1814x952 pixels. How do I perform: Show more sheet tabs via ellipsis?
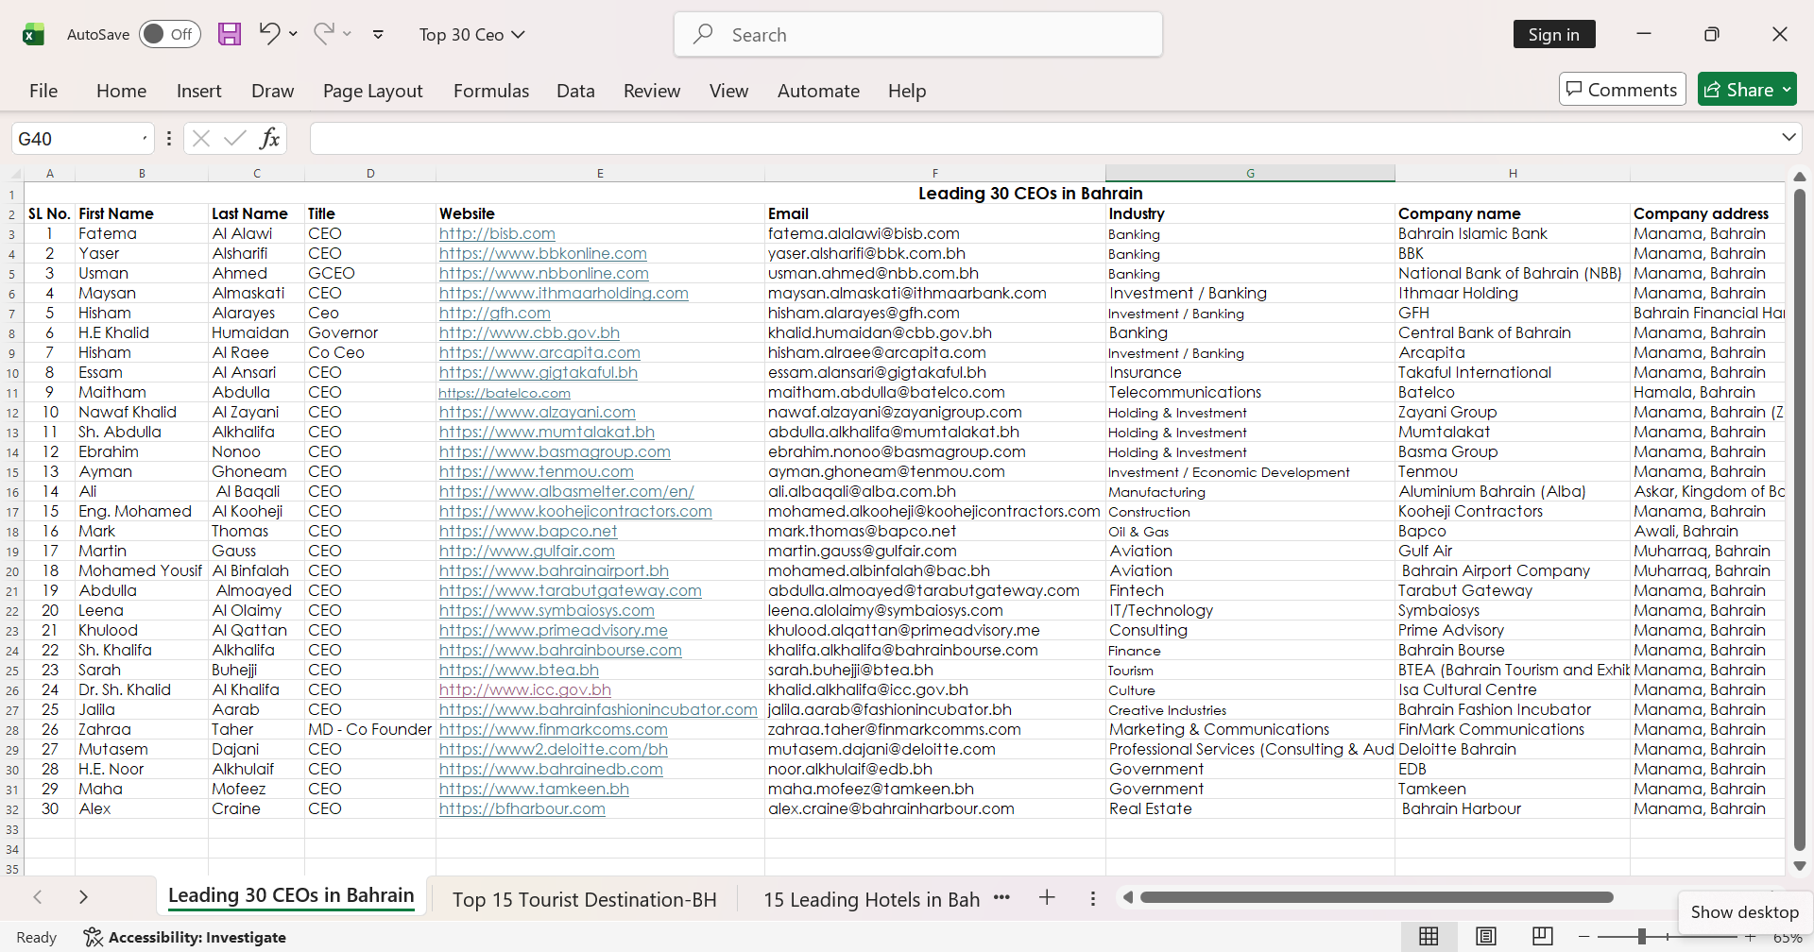pos(1001,897)
